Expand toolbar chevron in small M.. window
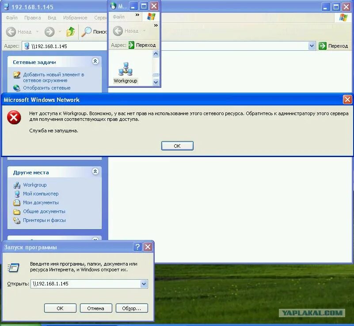This screenshot has width=354, height=326. pos(156,25)
